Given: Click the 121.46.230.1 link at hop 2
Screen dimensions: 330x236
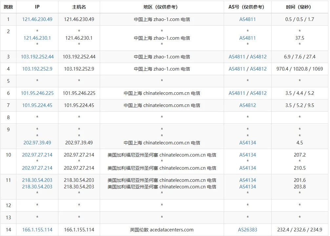Looking at the screenshot, I should [37, 38].
